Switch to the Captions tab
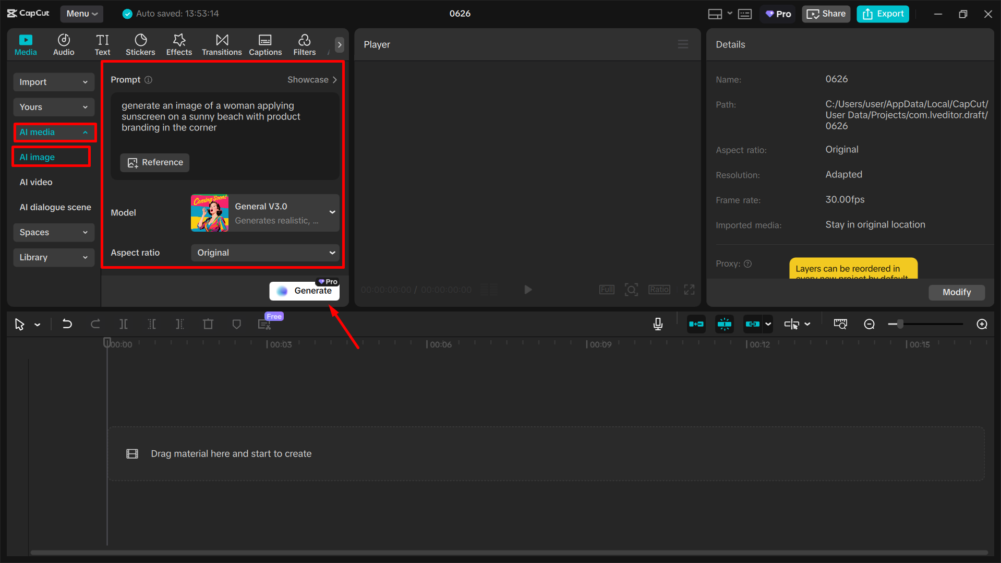Image resolution: width=1001 pixels, height=563 pixels. coord(265,44)
